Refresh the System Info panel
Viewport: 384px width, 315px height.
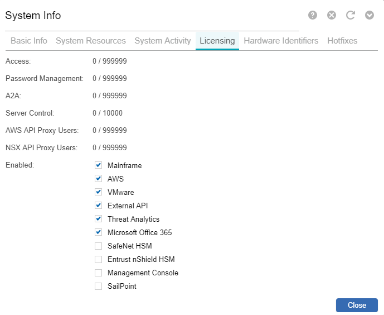tap(351, 15)
